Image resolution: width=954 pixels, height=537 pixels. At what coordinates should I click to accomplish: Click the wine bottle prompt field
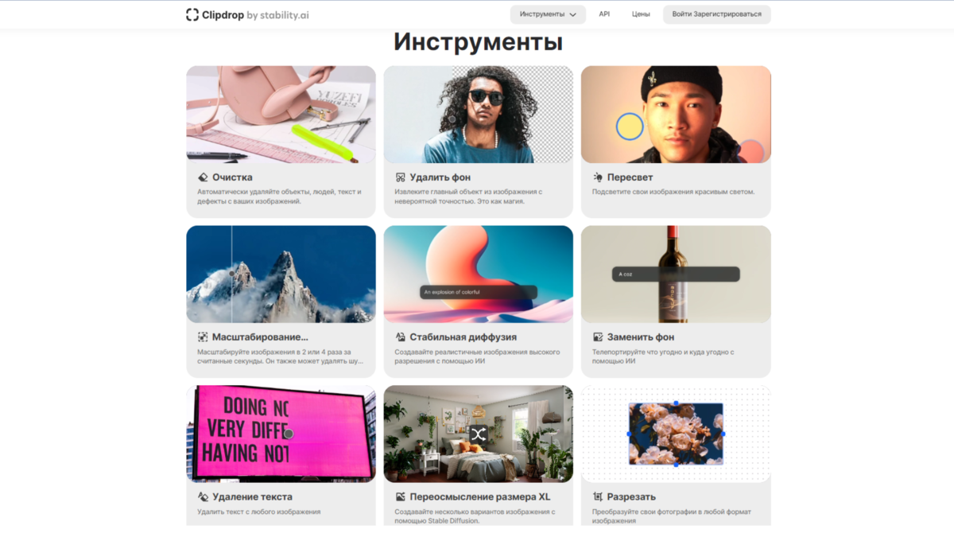[x=676, y=274]
